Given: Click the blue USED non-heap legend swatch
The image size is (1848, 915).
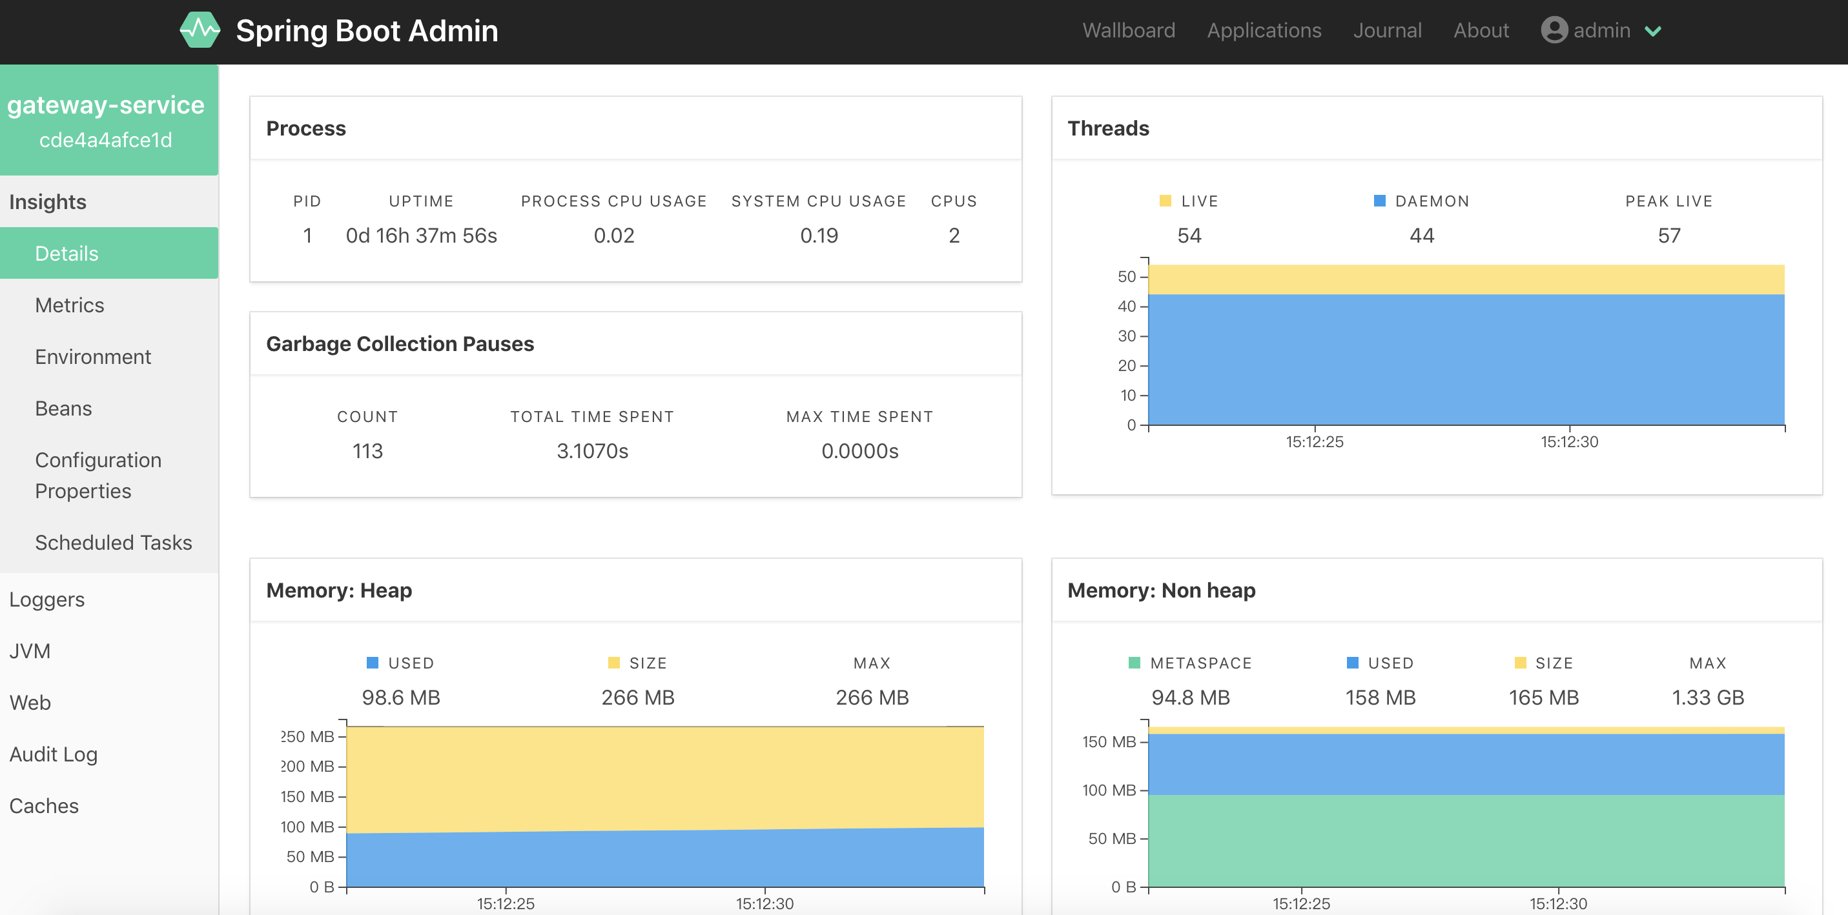Looking at the screenshot, I should coord(1352,663).
